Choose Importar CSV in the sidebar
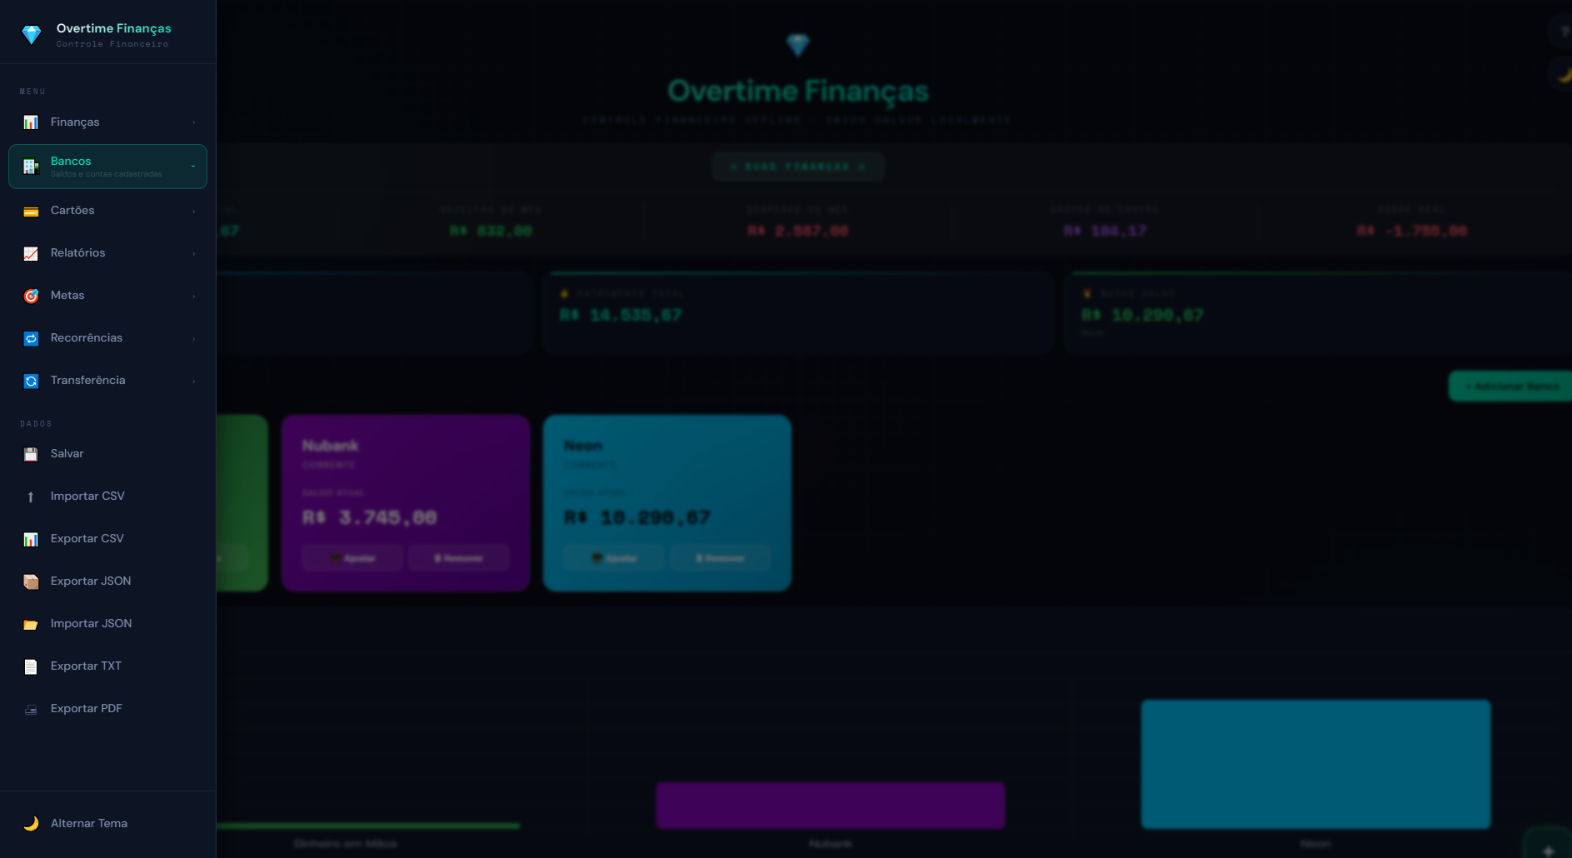This screenshot has height=858, width=1572. tap(107, 496)
